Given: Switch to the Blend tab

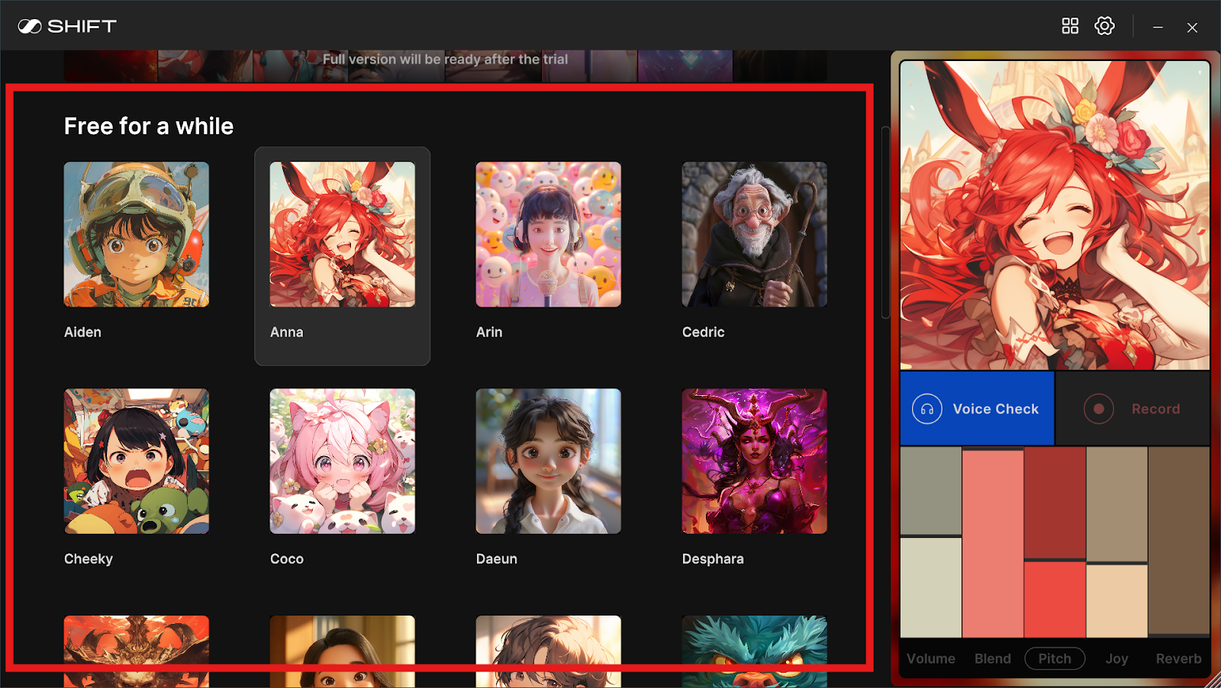Looking at the screenshot, I should pyautogui.click(x=993, y=658).
